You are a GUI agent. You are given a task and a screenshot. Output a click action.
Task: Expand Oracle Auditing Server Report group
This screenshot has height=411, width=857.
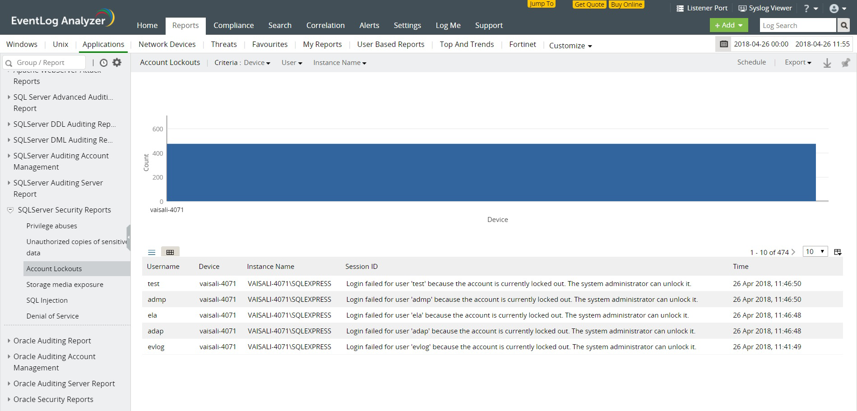point(9,383)
